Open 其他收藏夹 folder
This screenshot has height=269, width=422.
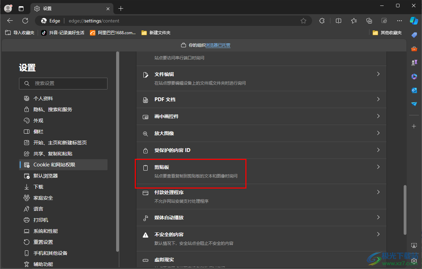point(387,33)
